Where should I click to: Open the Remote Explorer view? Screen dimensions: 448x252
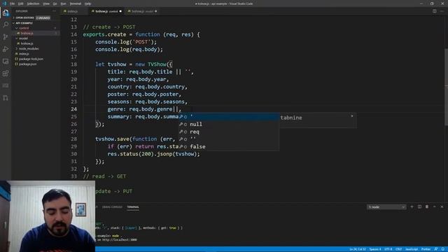(6, 61)
